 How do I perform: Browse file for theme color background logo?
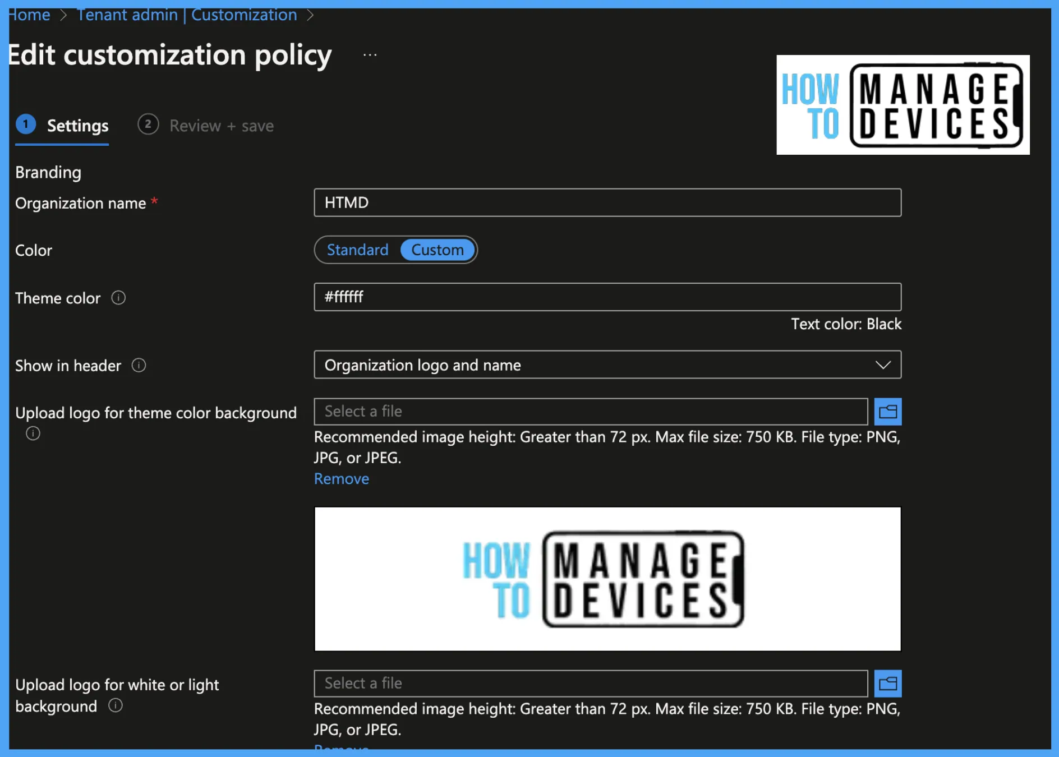887,412
